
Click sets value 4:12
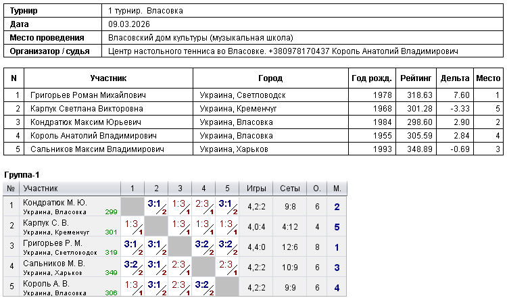click(290, 227)
